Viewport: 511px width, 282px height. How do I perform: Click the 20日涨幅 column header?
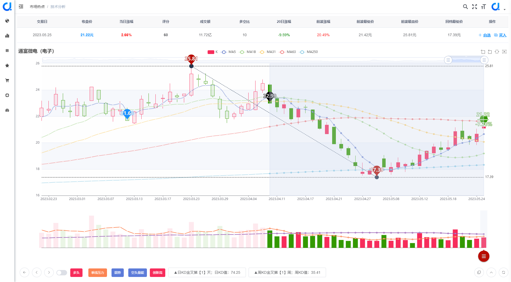284,22
